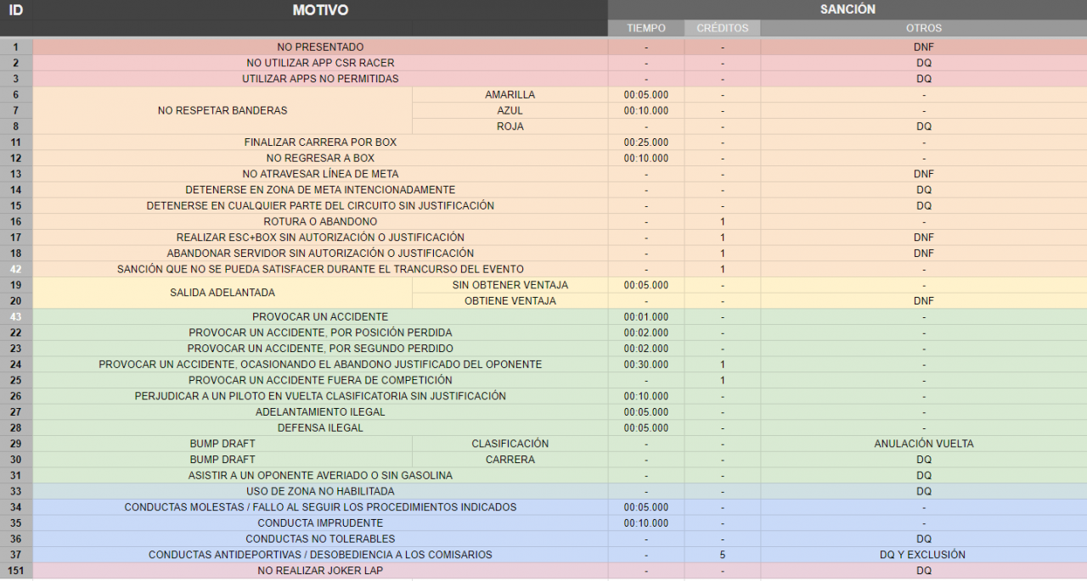Image resolution: width=1087 pixels, height=581 pixels.
Task: Click the AMARILLA flag cell
Action: pos(510,95)
